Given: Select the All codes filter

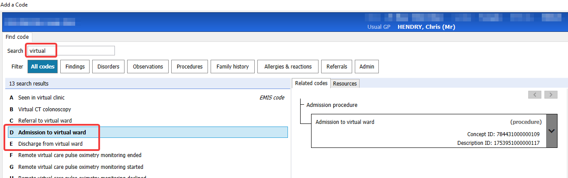Looking at the screenshot, I should [43, 67].
